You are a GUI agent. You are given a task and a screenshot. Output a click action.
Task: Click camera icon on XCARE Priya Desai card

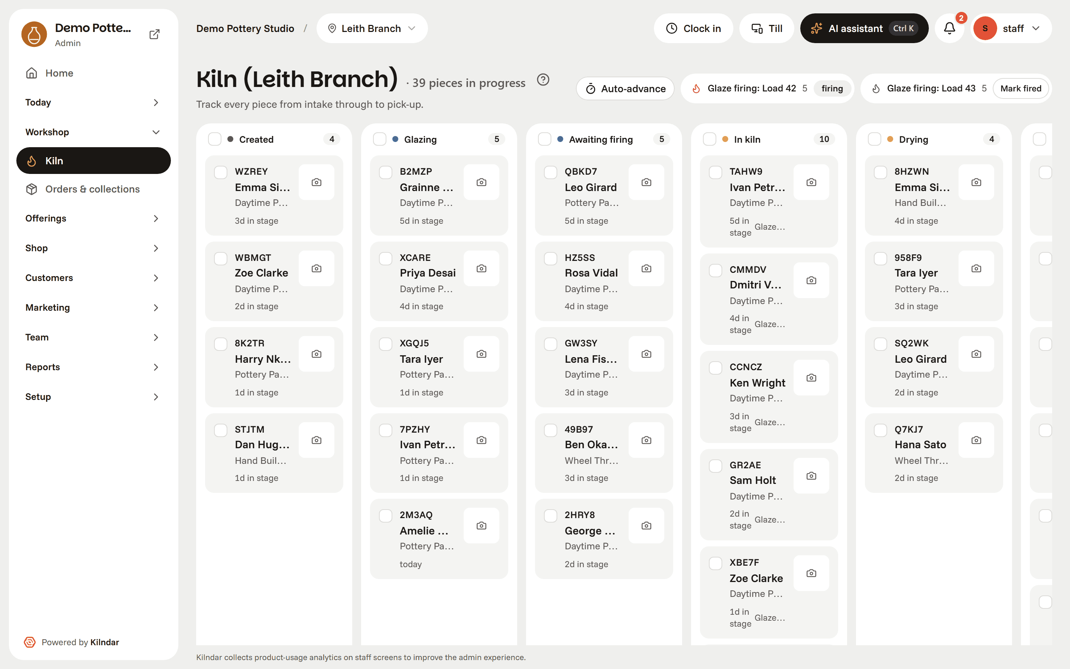tap(481, 269)
